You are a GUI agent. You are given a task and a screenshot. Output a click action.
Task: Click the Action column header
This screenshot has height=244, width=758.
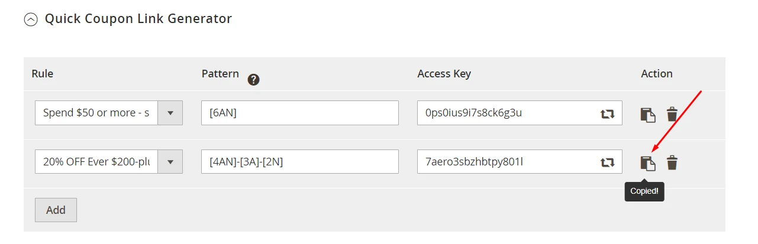(656, 74)
